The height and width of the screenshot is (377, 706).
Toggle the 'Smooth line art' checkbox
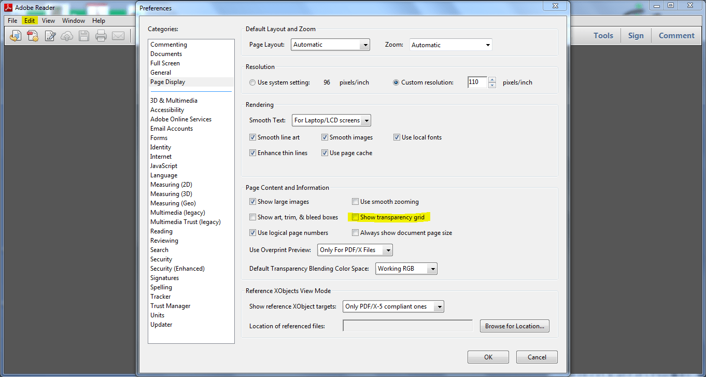(x=253, y=137)
